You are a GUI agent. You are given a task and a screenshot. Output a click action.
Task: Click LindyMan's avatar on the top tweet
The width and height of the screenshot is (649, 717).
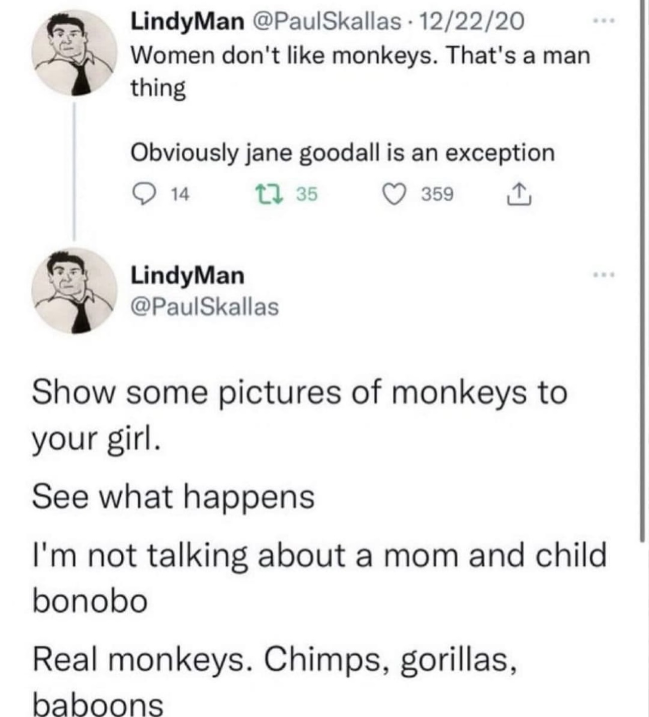pyautogui.click(x=74, y=52)
